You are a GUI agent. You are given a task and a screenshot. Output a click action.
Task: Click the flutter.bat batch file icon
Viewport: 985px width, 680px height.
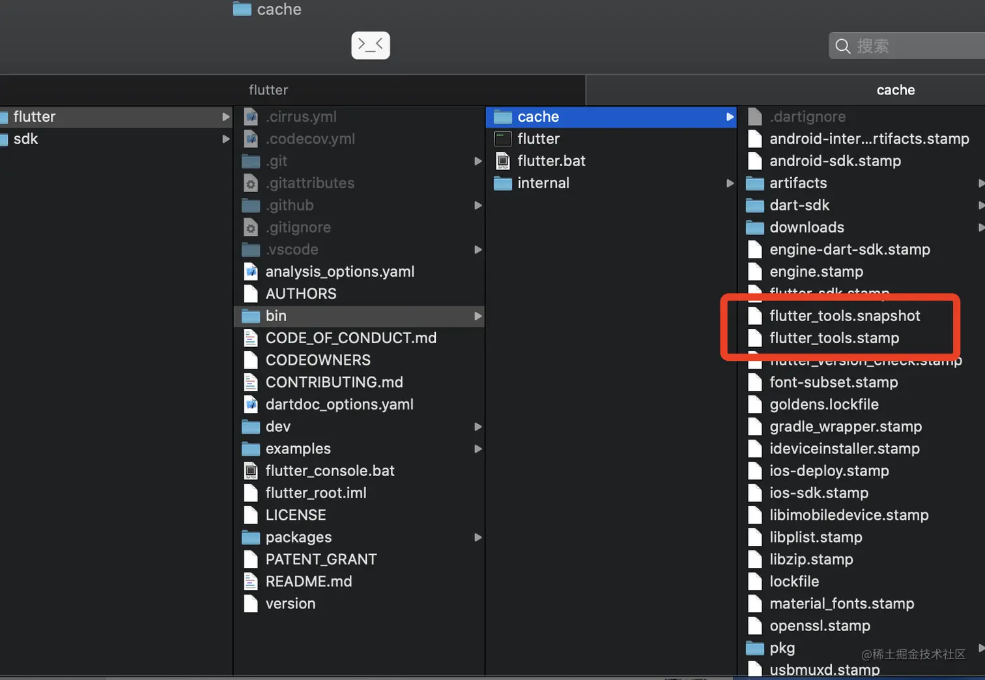[x=503, y=161]
